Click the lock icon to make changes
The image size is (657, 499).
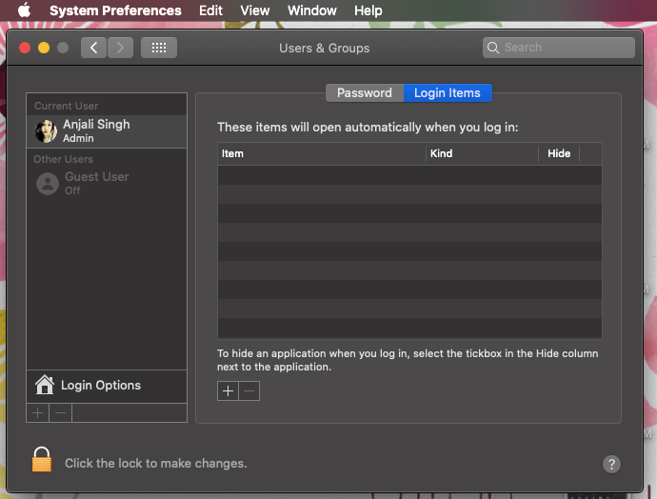[41, 461]
